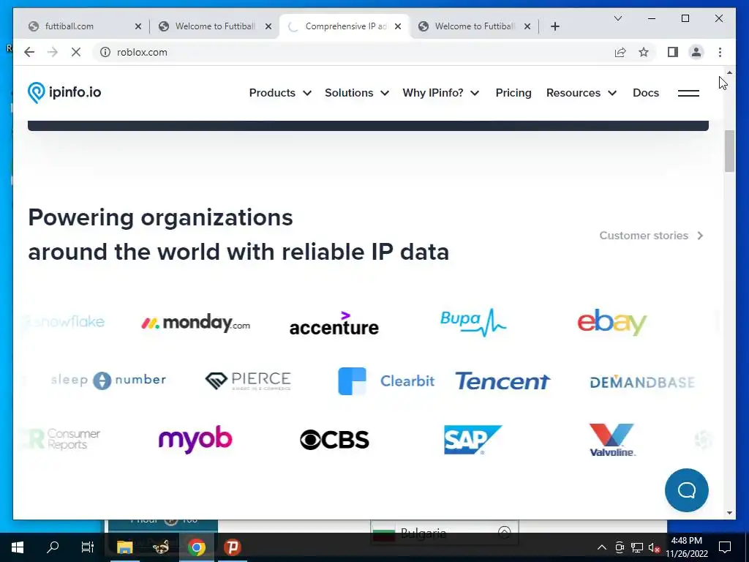This screenshot has height=562, width=749.
Task: Switch to second tab Welcome to Futtiball
Action: [x=215, y=26]
